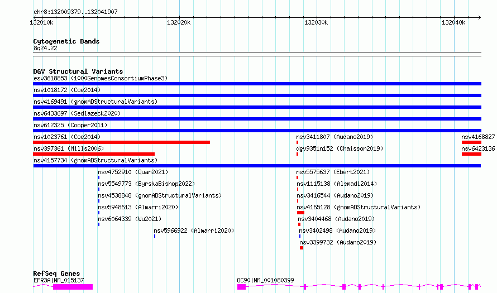497x293 pixels.
Task: Click the large magenta EFR3A exon block
Action: tap(73, 287)
